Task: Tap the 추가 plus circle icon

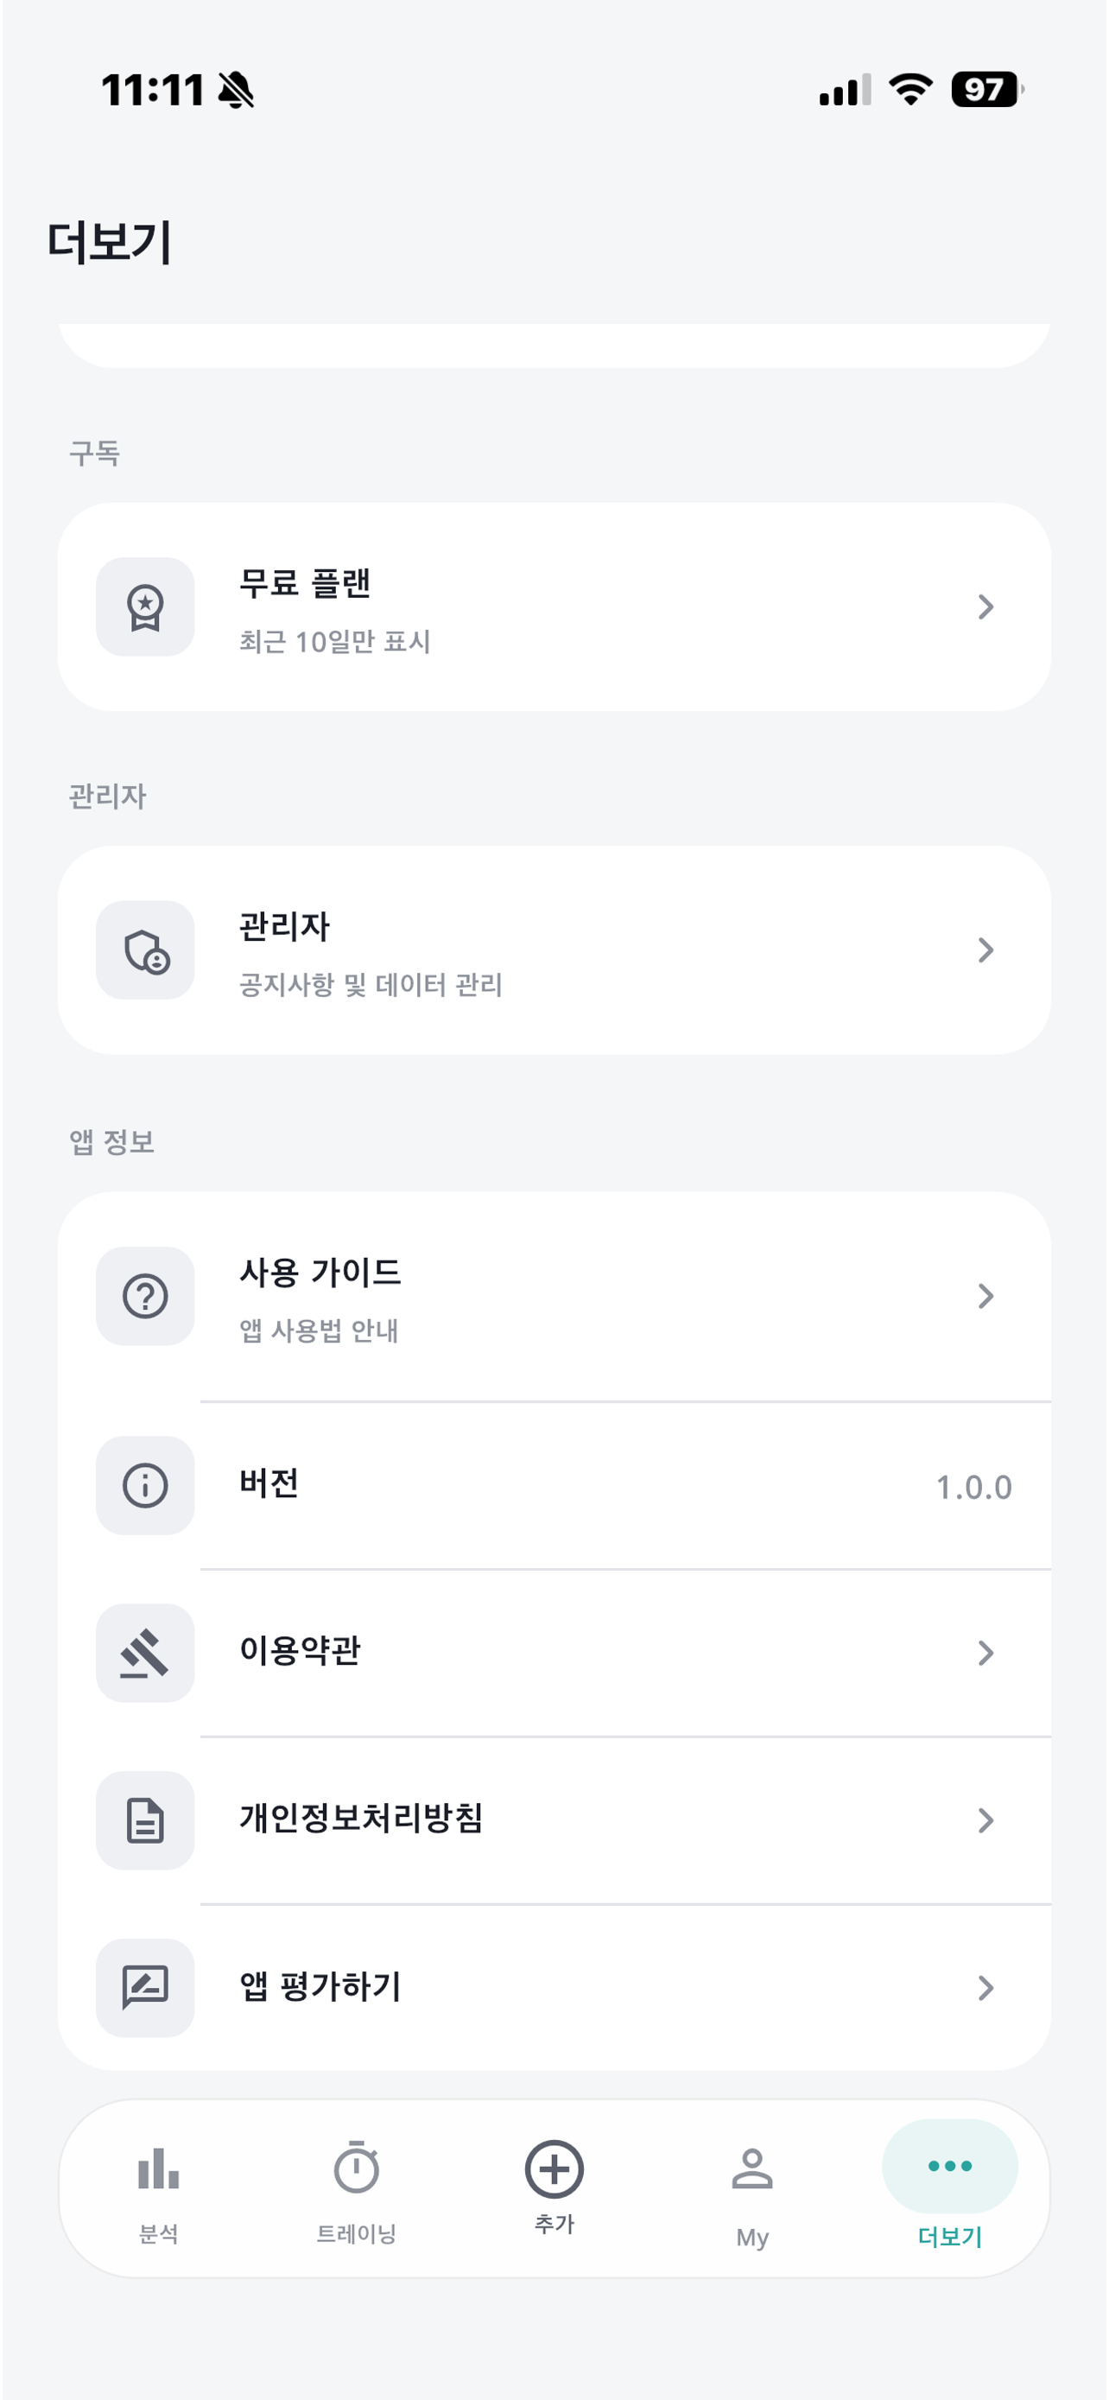Action: tap(554, 2169)
